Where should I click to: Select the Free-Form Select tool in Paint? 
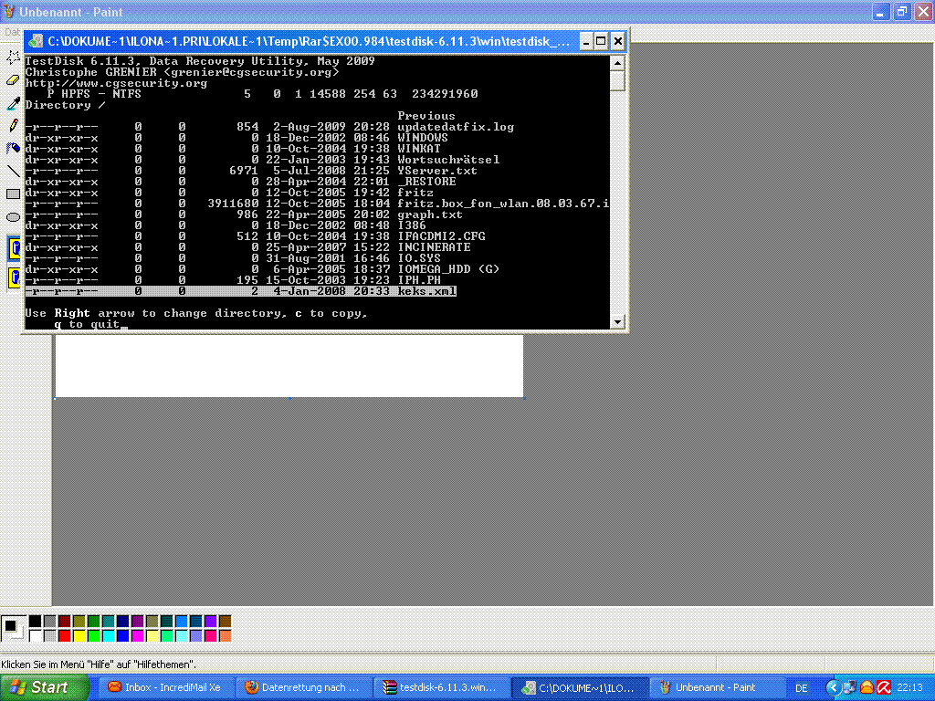pyautogui.click(x=13, y=58)
